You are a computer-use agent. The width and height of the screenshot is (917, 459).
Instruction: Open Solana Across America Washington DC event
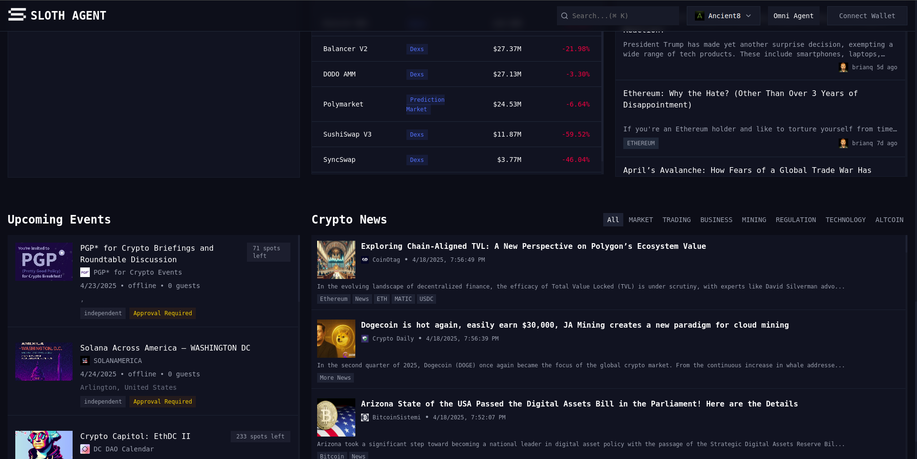point(165,348)
